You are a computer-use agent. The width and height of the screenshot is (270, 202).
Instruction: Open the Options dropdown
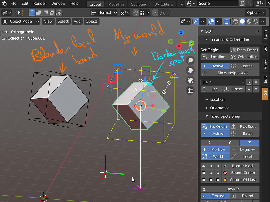[x=255, y=13]
